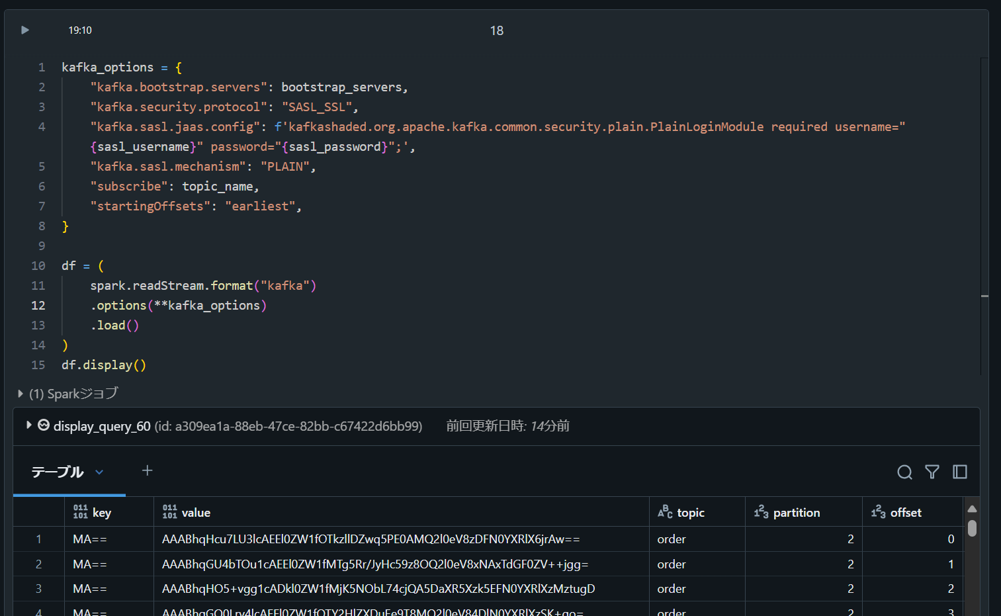Click binary type icon in key header
The image size is (1001, 616).
[80, 512]
